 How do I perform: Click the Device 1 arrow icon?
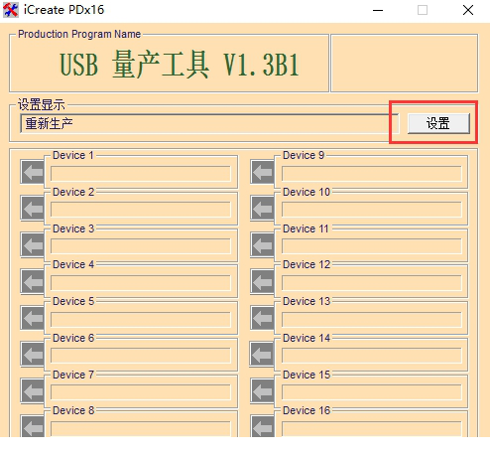click(x=33, y=172)
